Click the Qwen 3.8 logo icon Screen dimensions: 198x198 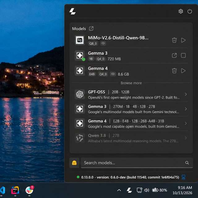(80, 138)
